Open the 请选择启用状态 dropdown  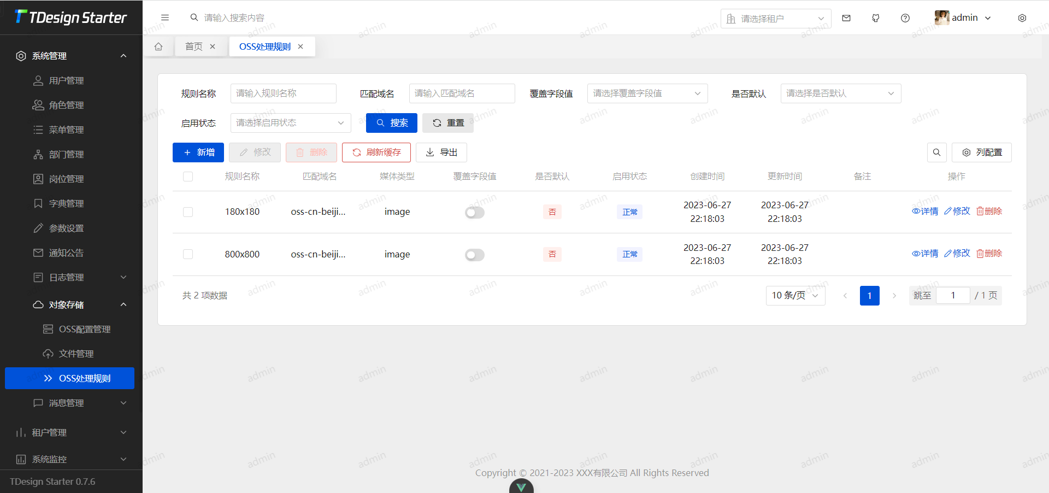coord(290,123)
